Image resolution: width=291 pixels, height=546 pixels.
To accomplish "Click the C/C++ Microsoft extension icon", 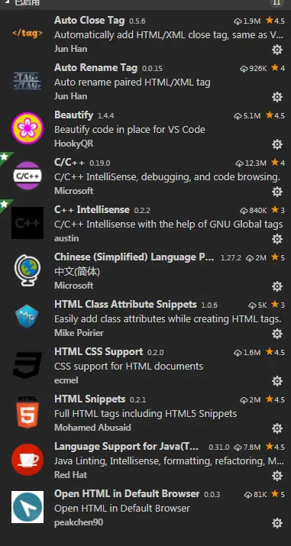I will [27, 176].
